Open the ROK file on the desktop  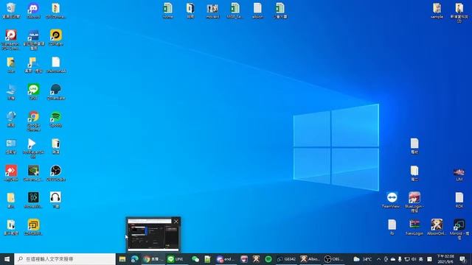tap(459, 200)
